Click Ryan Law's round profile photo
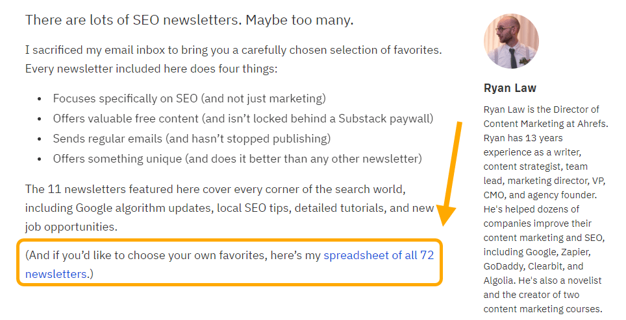 (x=511, y=41)
